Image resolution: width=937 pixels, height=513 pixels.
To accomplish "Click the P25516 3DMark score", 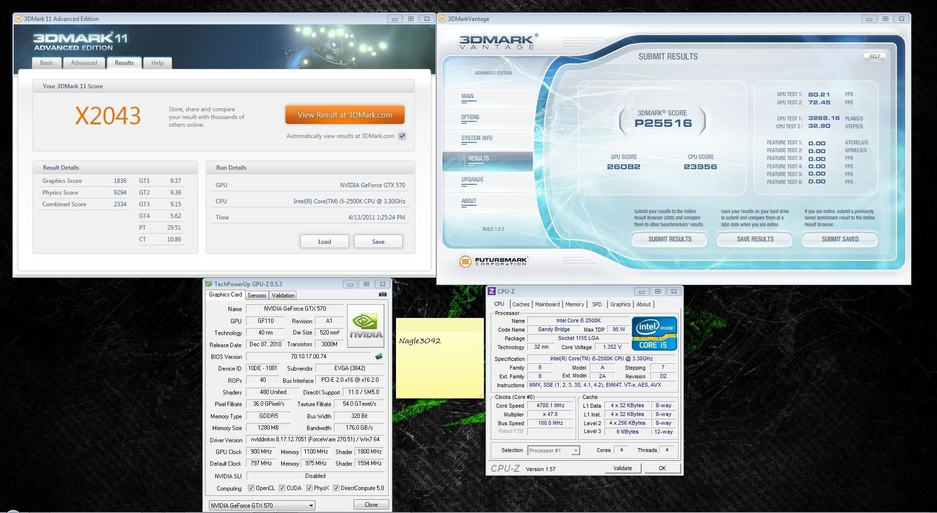I will pos(663,123).
